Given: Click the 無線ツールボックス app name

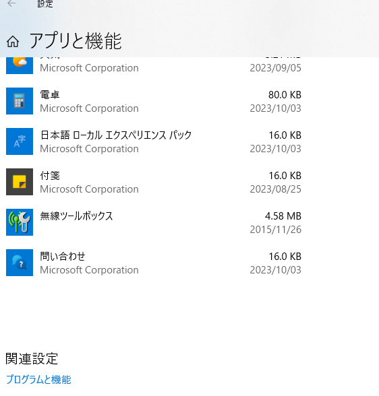Looking at the screenshot, I should 76,216.
